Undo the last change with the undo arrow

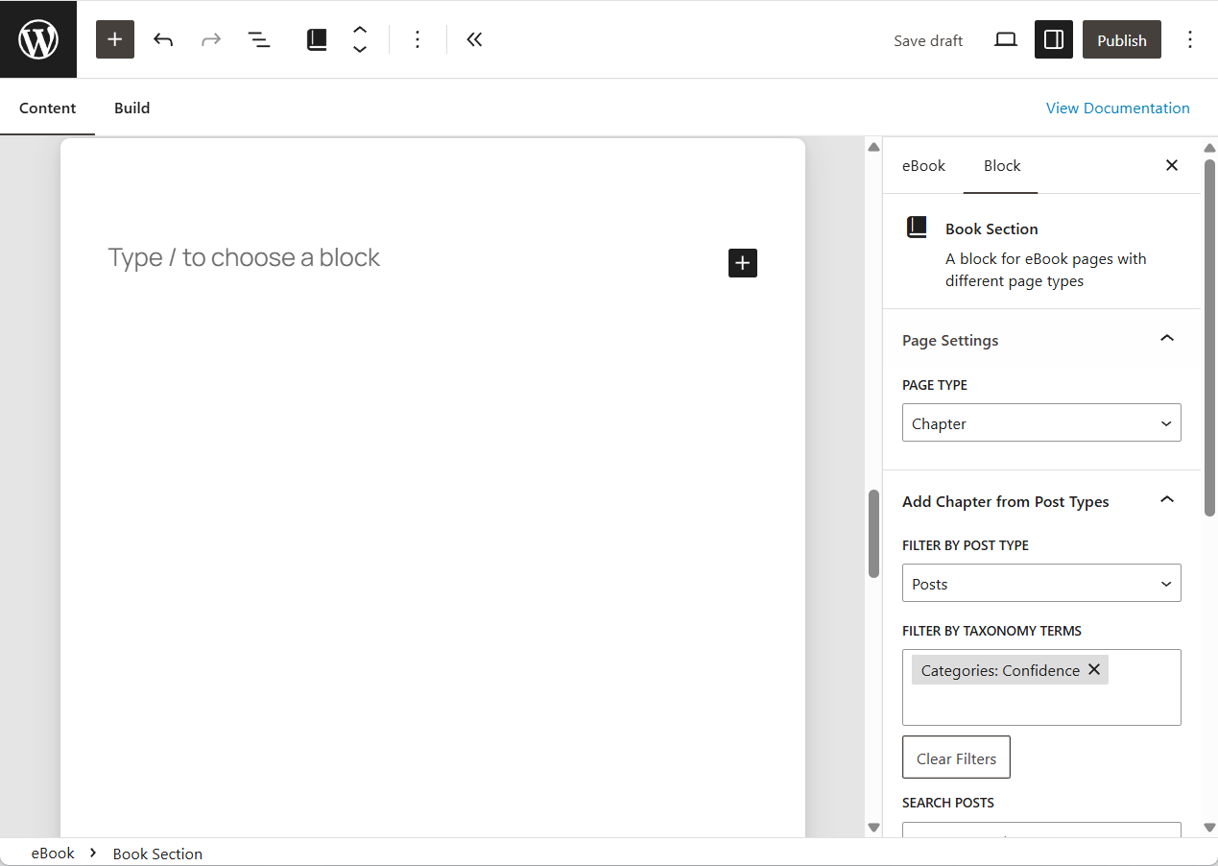[x=163, y=39]
